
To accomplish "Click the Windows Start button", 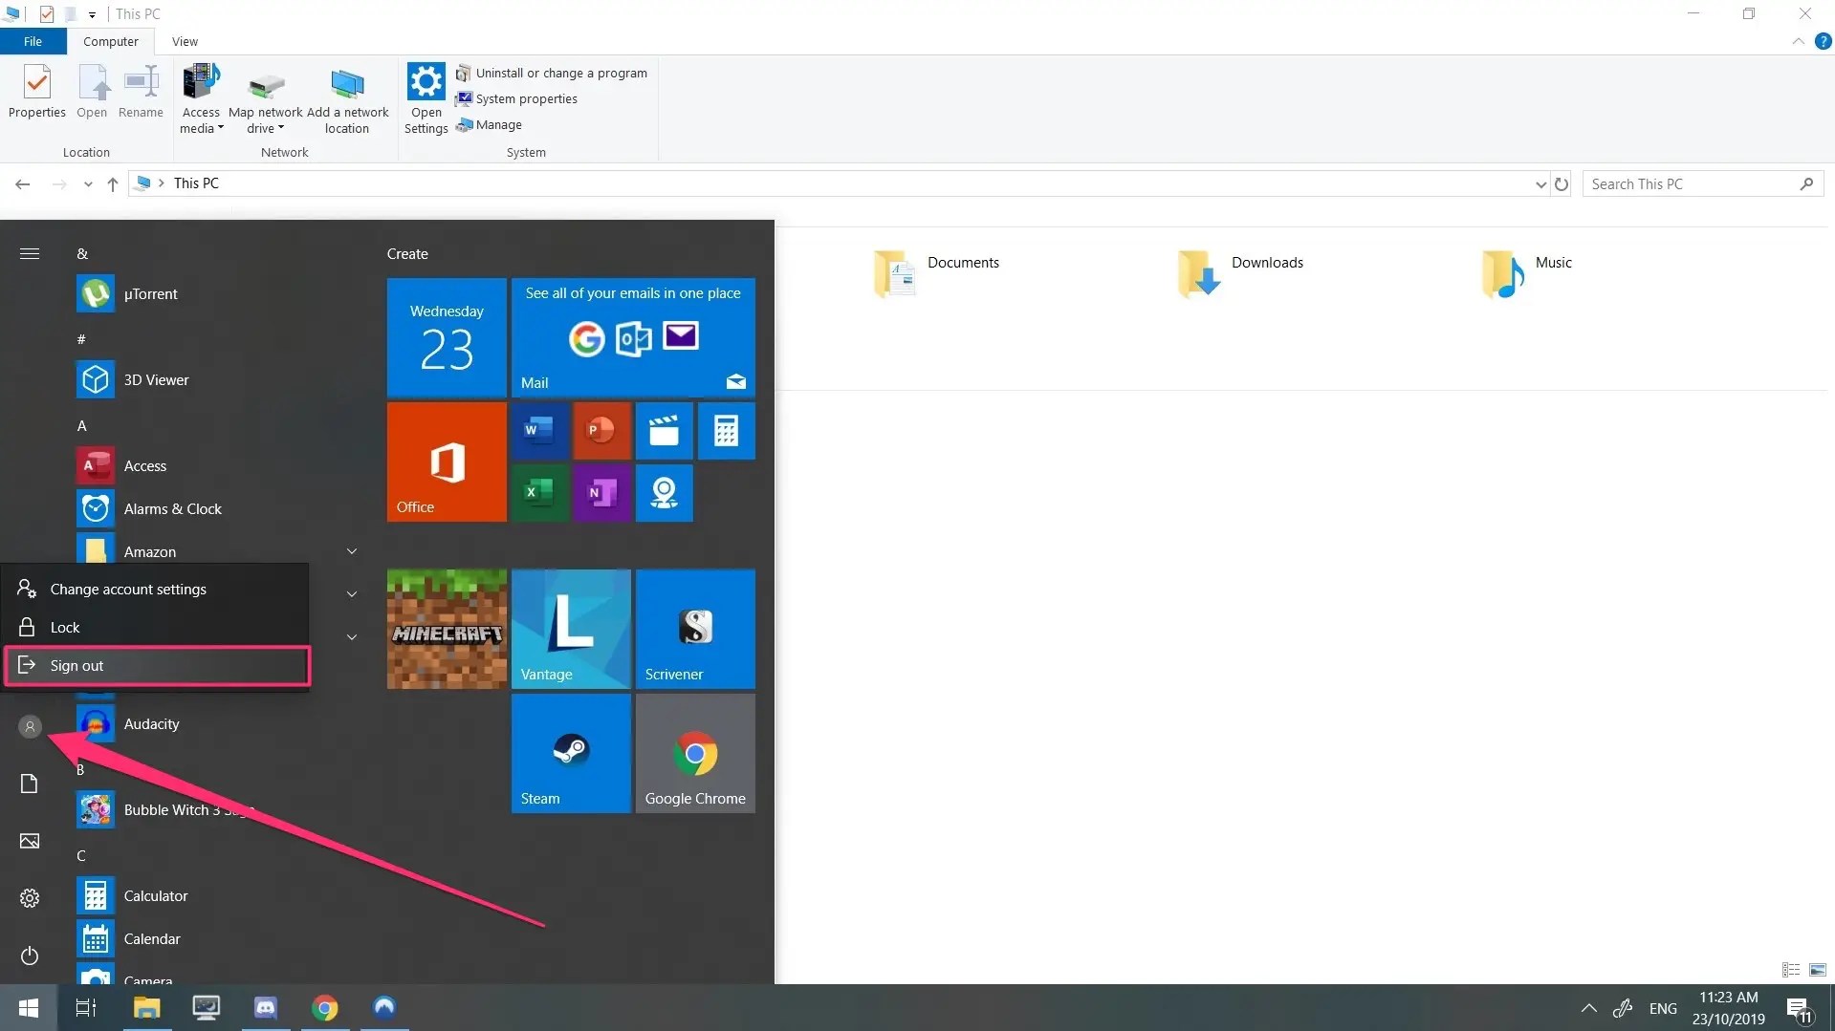I will pos(29,1007).
